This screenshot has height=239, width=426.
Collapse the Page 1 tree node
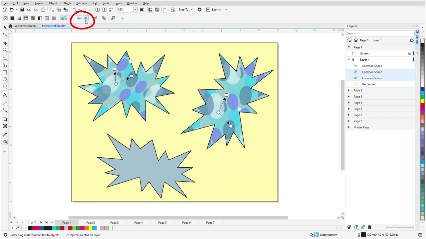coord(349,47)
